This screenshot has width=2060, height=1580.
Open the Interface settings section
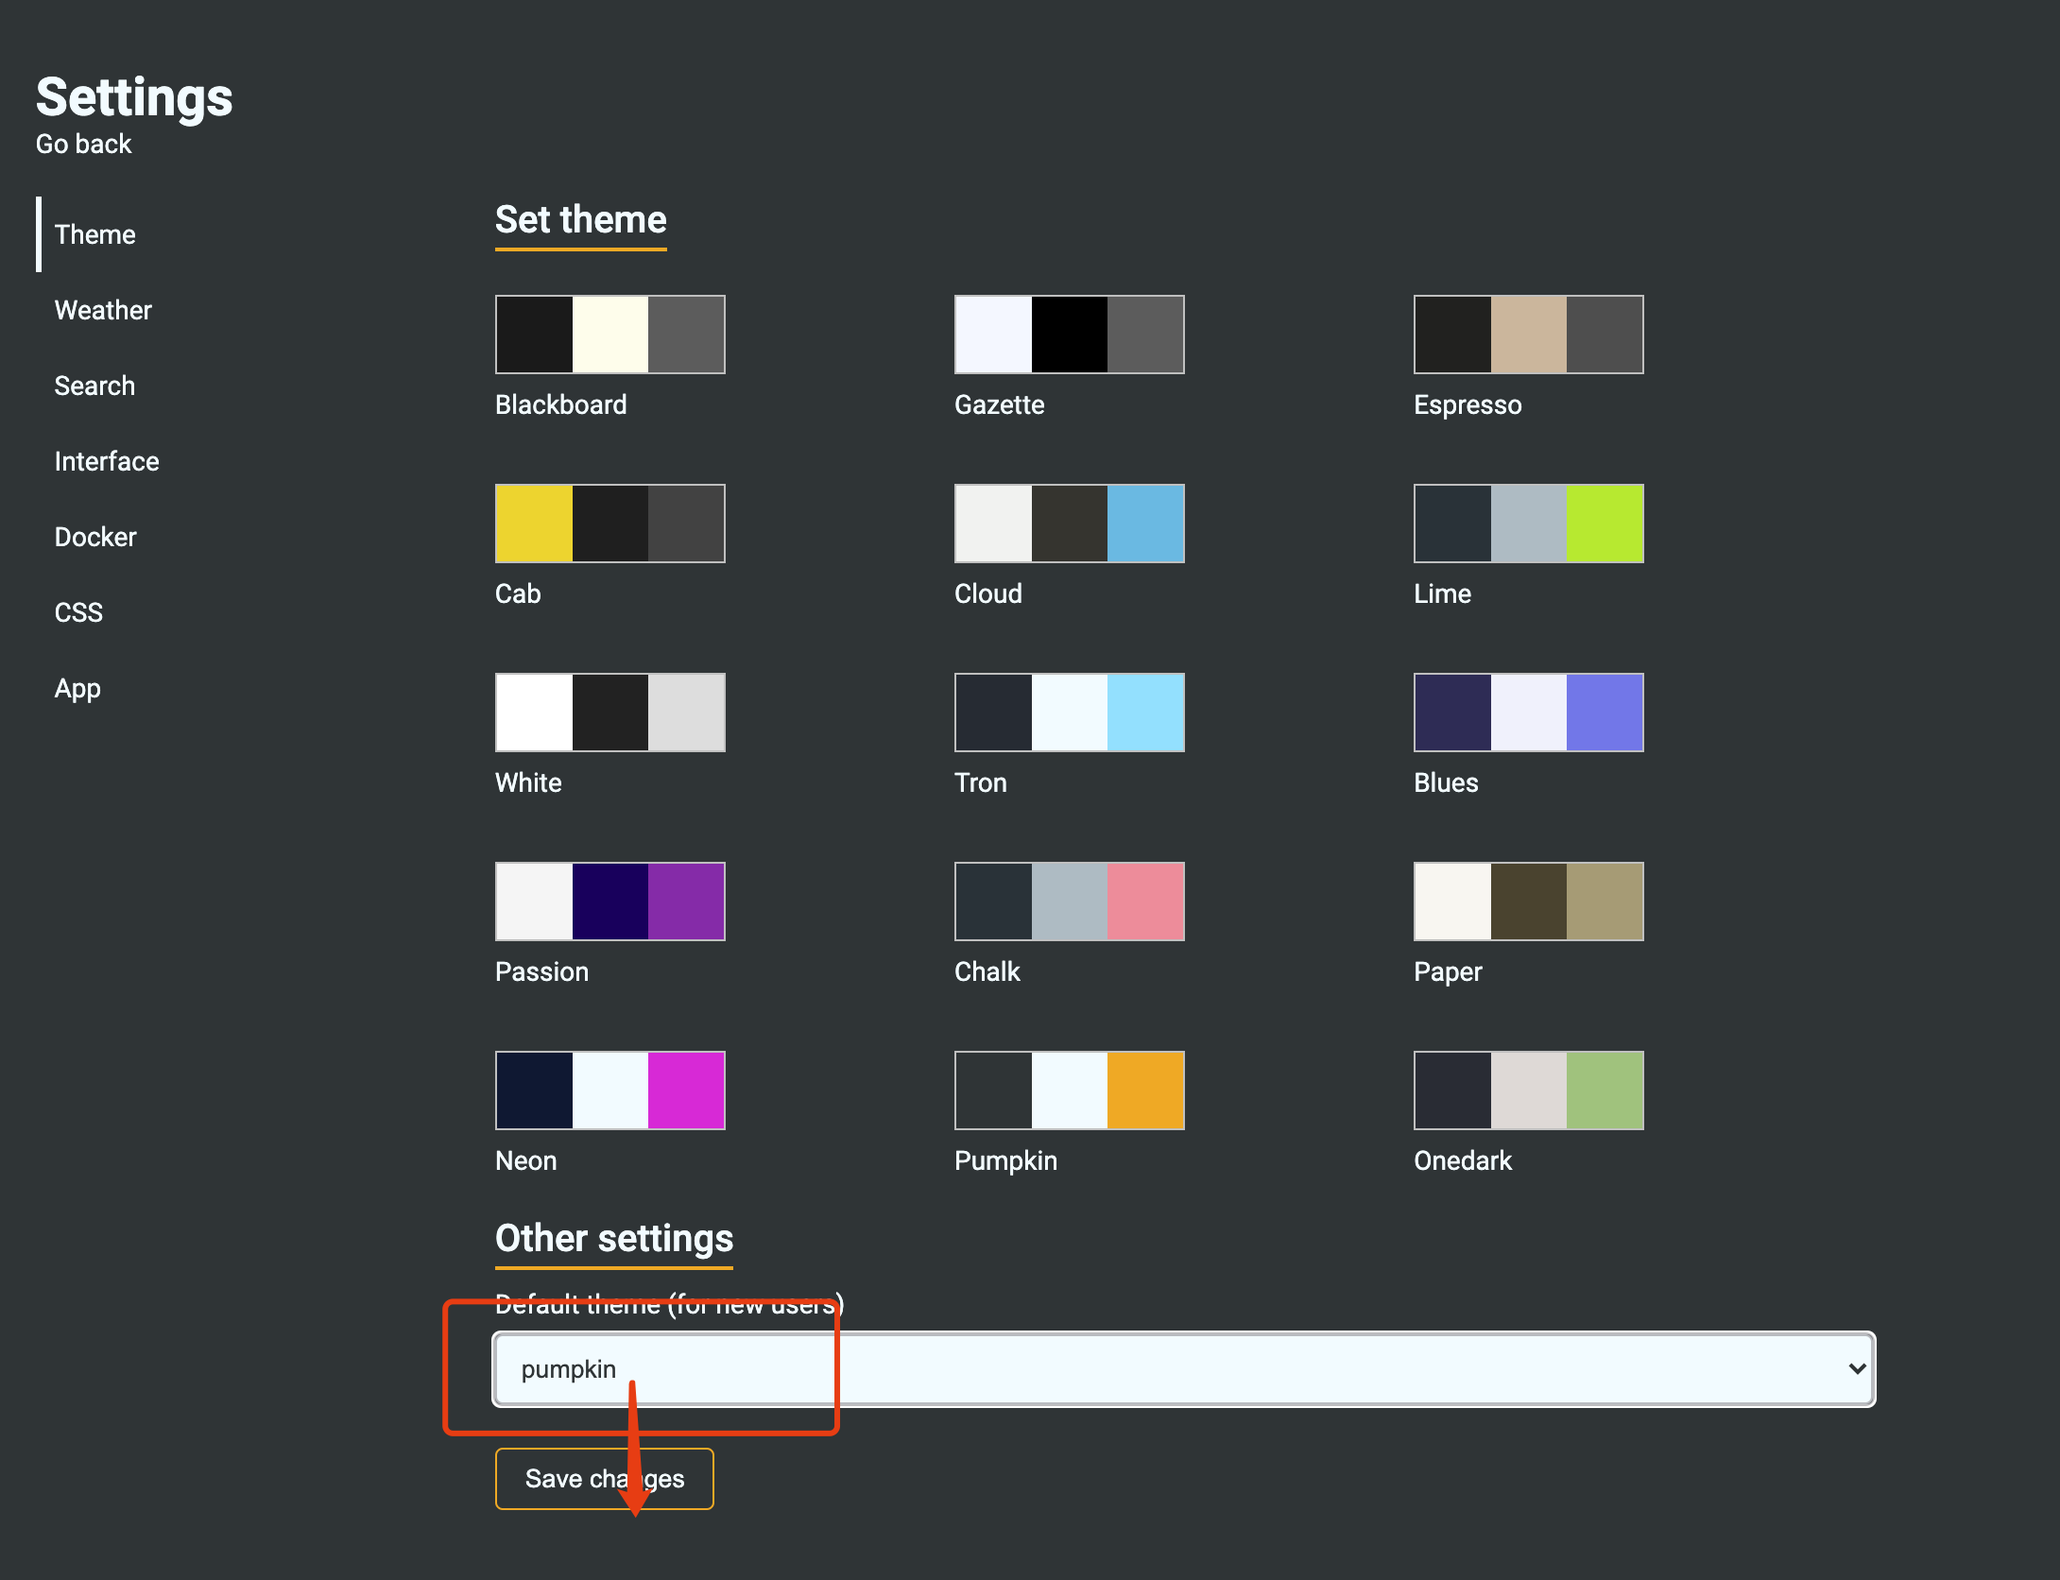pos(107,461)
